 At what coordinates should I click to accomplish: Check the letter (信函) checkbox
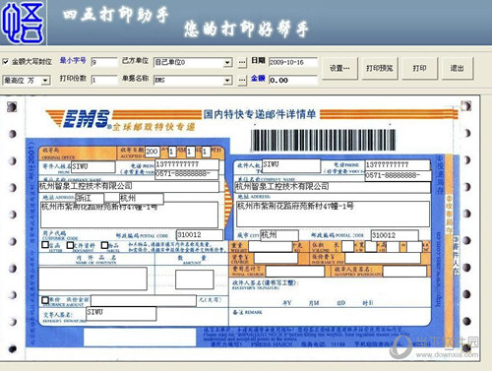click(x=45, y=245)
